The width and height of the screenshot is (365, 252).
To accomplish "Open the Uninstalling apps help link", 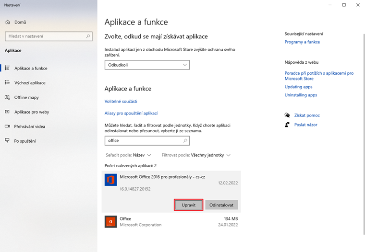I will [x=301, y=95].
